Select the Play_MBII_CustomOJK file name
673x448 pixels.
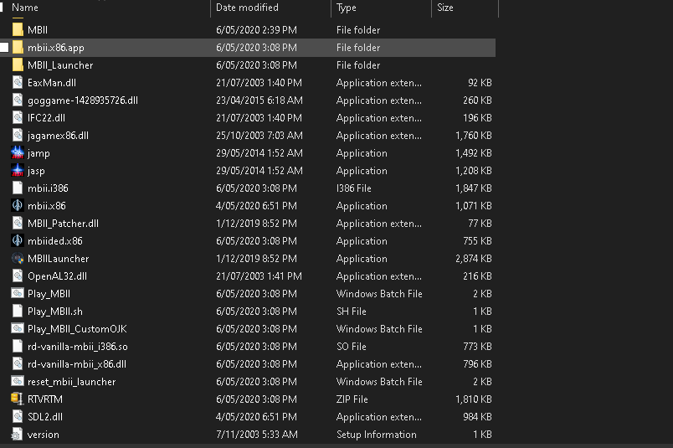pos(77,329)
